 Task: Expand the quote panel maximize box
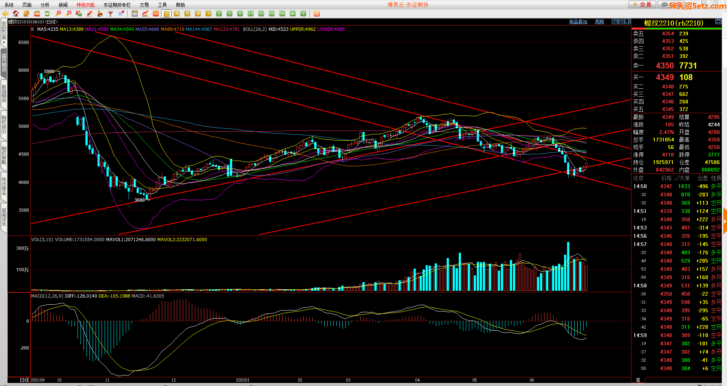pyautogui.click(x=718, y=22)
